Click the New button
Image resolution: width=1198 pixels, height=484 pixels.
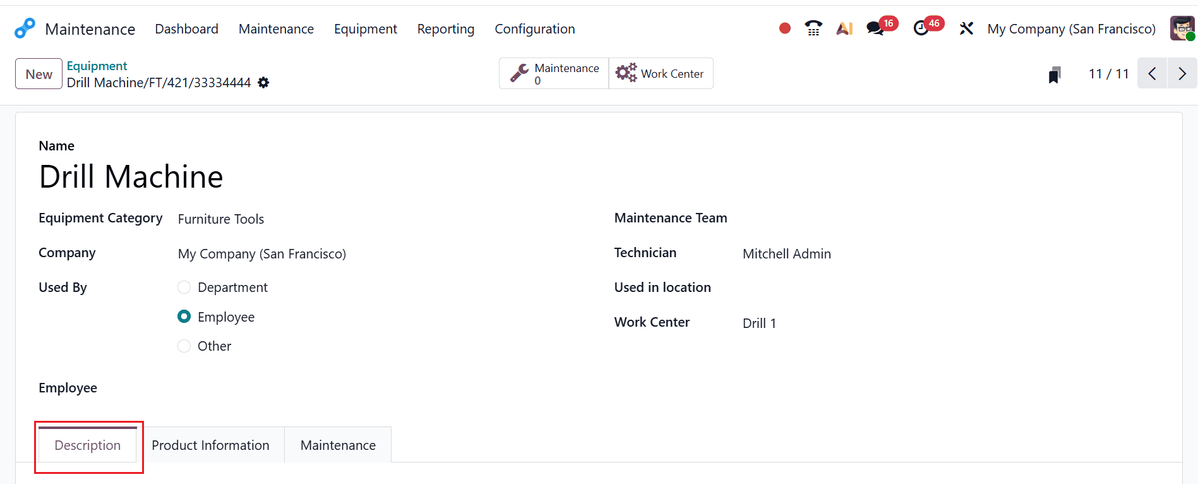tap(39, 74)
